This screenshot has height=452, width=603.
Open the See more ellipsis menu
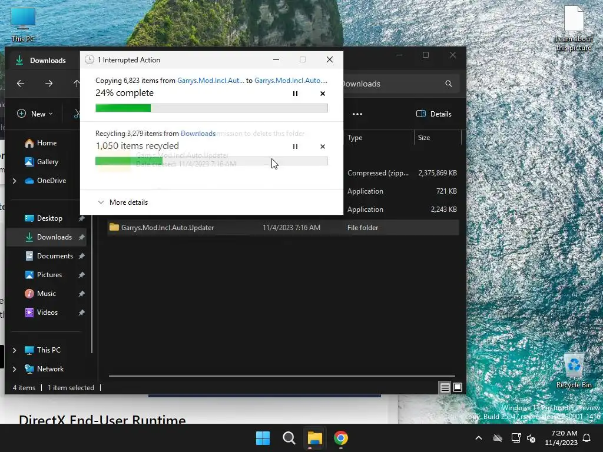coord(357,114)
